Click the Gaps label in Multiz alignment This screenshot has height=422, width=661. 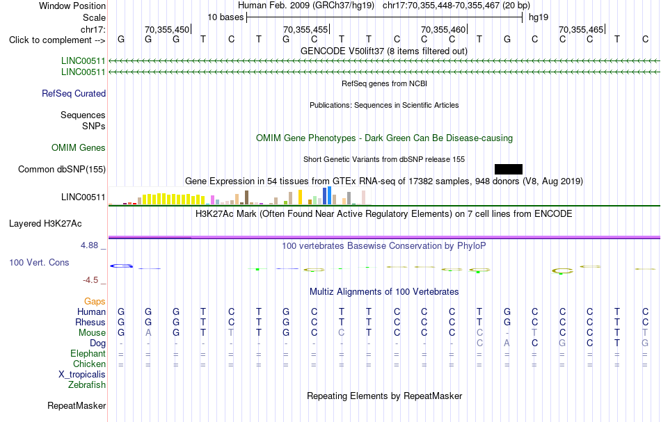pyautogui.click(x=95, y=301)
